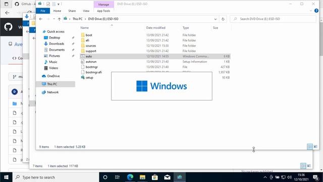The height and width of the screenshot is (182, 323).
Task: Open Documents in the navigation pane
Action: pos(57,50)
